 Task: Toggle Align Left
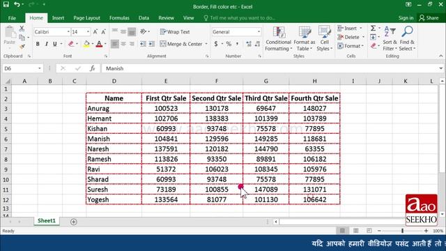point(114,44)
